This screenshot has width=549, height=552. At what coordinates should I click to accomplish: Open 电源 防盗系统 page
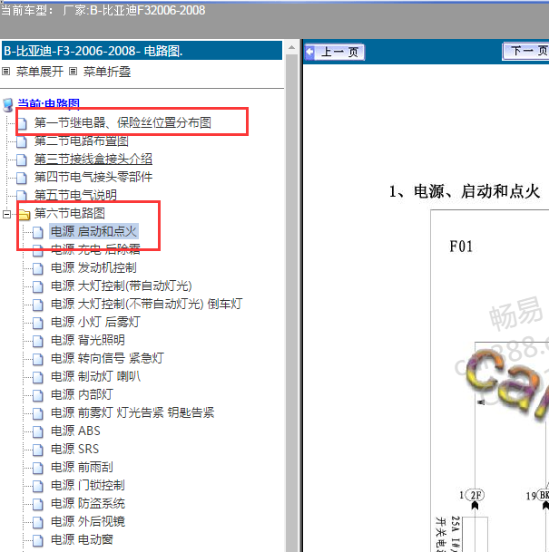[x=88, y=503]
